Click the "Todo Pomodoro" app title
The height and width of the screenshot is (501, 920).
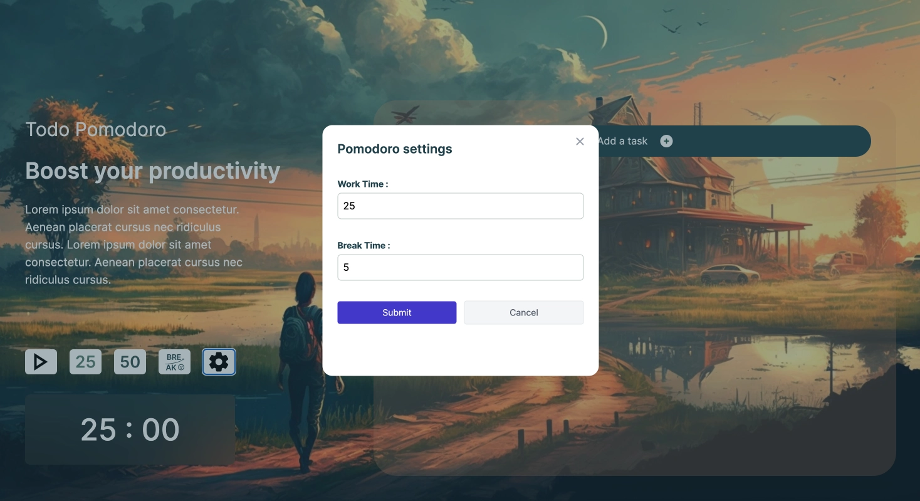click(96, 130)
